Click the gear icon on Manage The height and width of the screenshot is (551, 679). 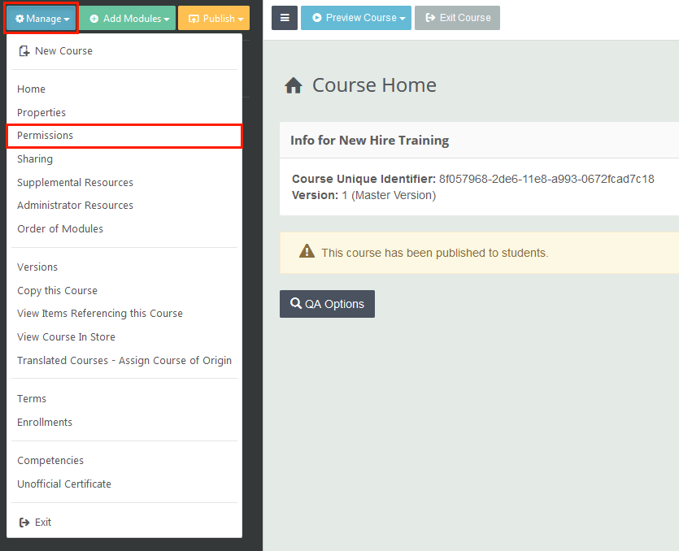pyautogui.click(x=20, y=19)
